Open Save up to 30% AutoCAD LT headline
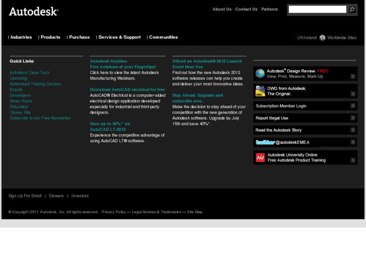Screen dimensions: 366x275 tap(110, 126)
